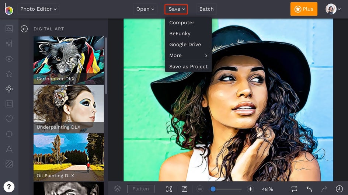Click the BeFunky logo icon
The image size is (348, 195).
pos(9,9)
